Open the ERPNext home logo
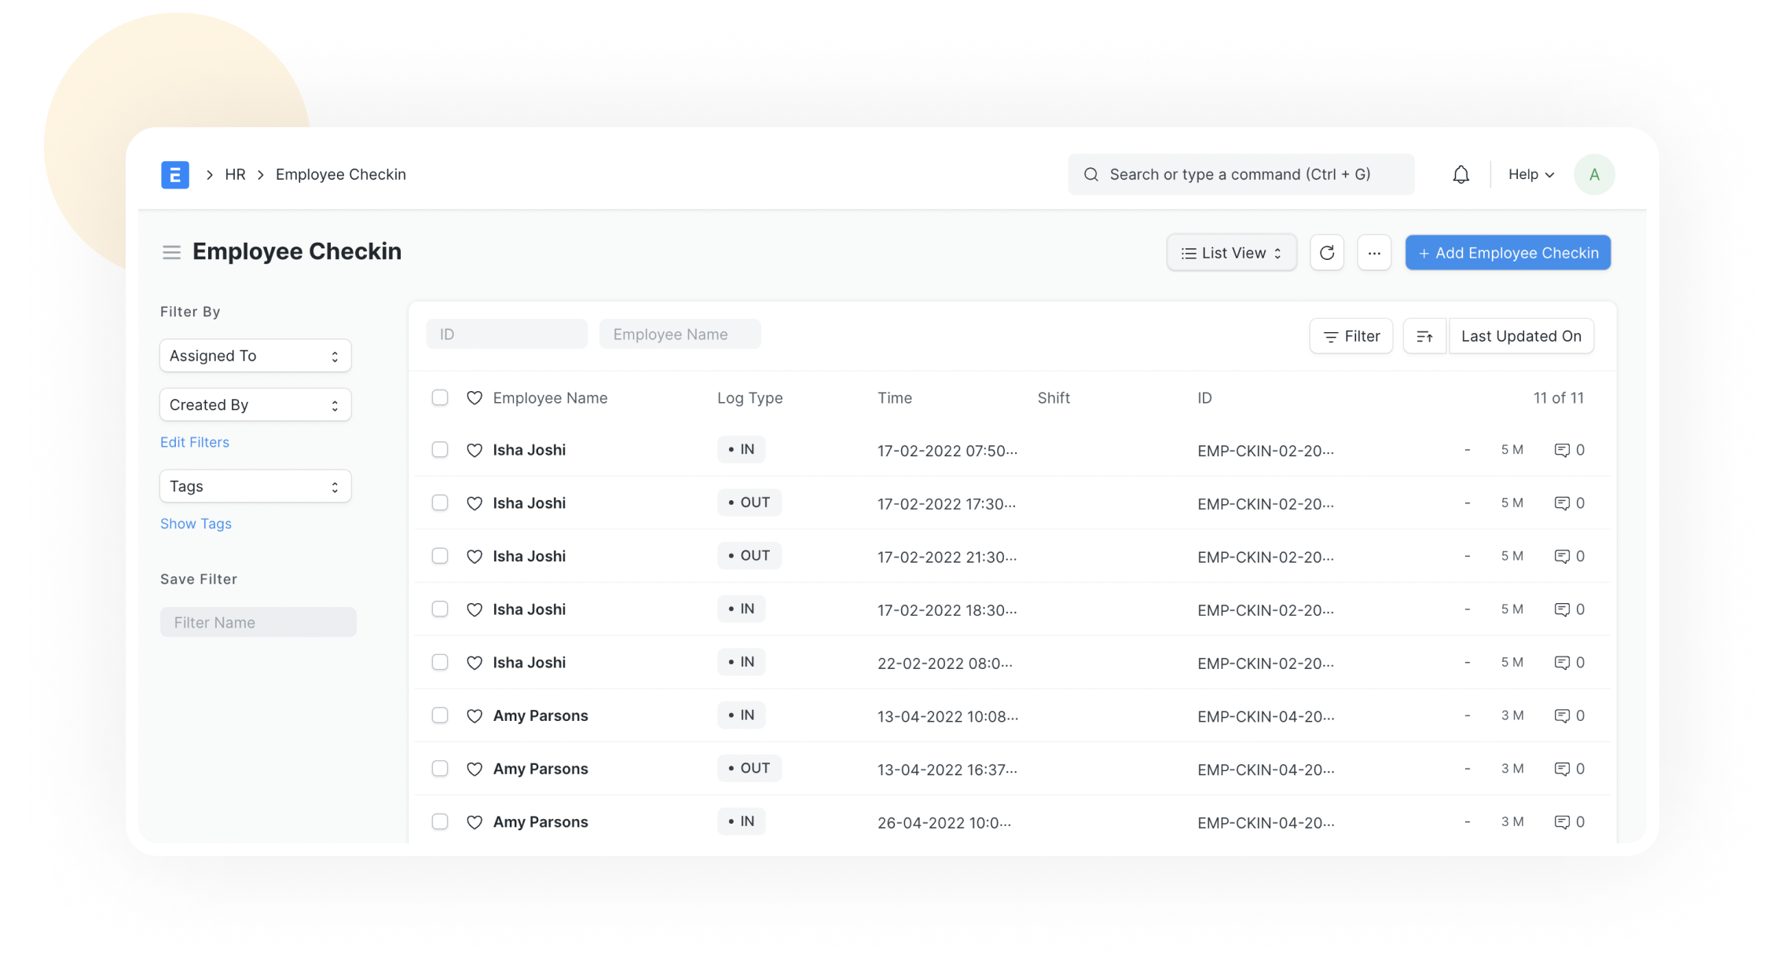Viewport: 1785px width, 980px height. tap(174, 174)
